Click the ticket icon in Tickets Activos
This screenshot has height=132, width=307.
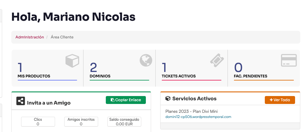217,60
